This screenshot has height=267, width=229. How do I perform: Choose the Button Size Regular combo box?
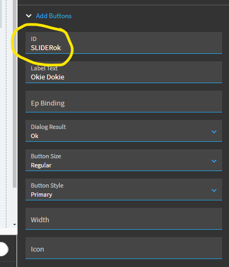(124, 160)
